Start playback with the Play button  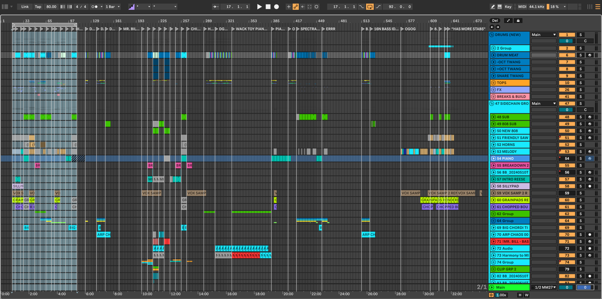point(259,7)
